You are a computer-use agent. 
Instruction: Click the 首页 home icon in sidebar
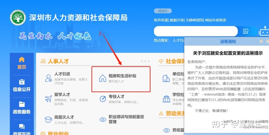point(22,59)
